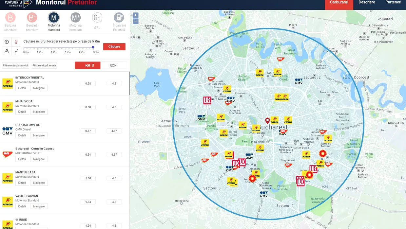Click the OMV marker above Sectorul 4

click(x=264, y=194)
